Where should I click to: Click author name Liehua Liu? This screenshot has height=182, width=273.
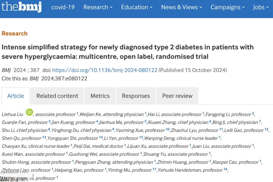point(13,114)
